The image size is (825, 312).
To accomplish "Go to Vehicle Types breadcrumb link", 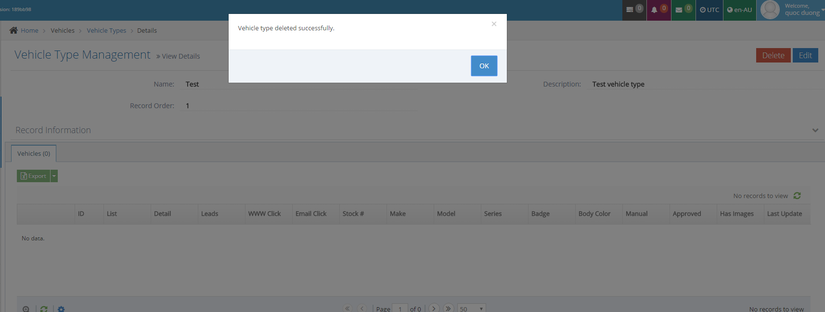I will (106, 30).
